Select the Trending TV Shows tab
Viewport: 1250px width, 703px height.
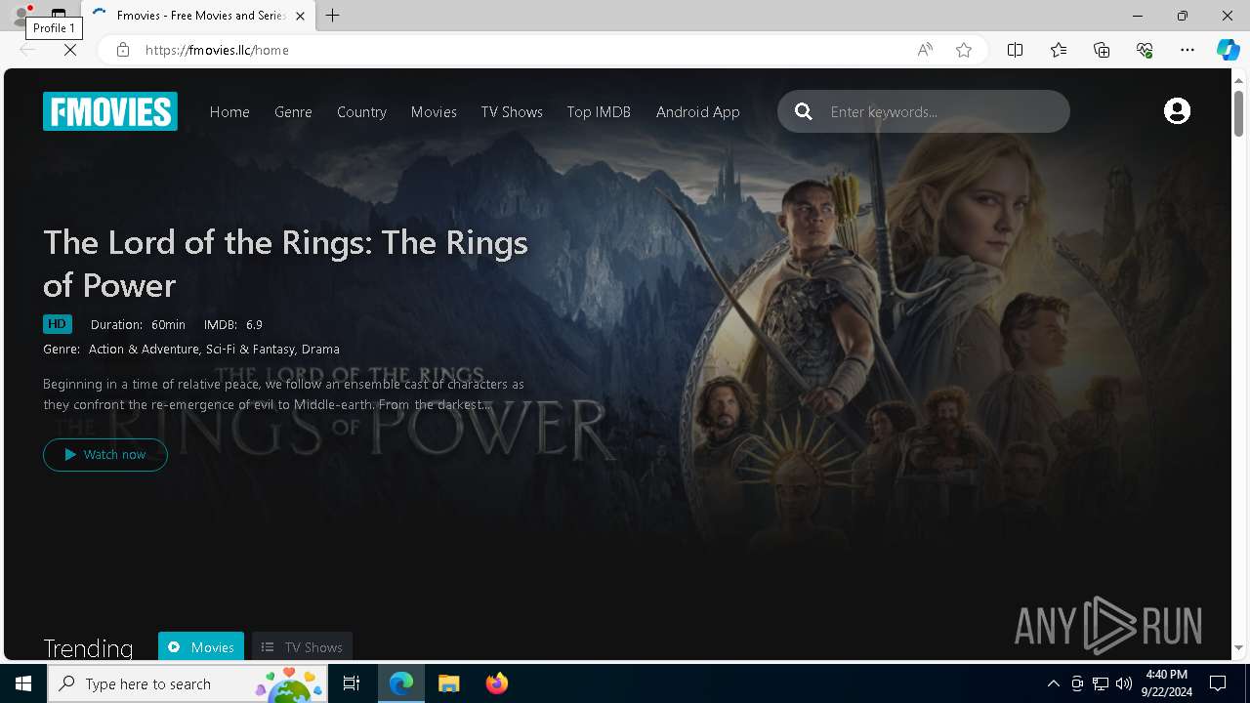(x=302, y=646)
